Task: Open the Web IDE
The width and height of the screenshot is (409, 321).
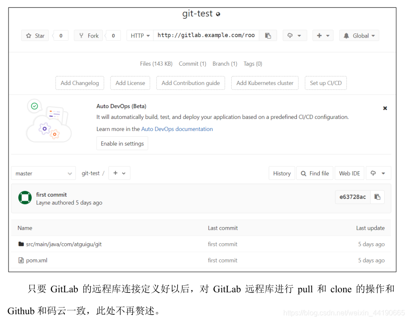Action: [349, 173]
